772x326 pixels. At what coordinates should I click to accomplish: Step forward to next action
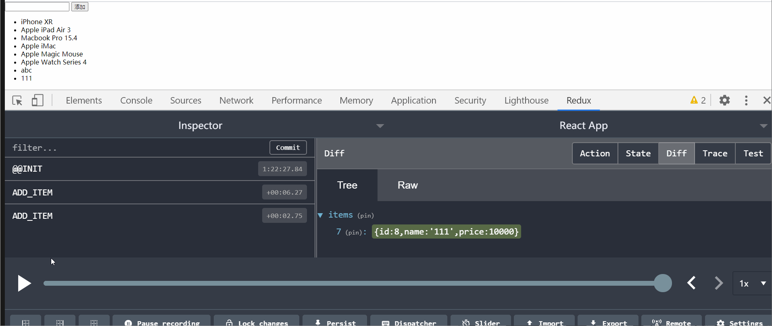click(718, 283)
